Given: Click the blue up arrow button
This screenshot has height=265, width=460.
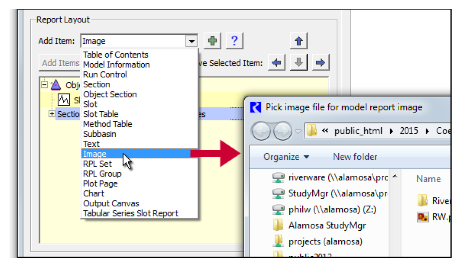Looking at the screenshot, I should [299, 41].
